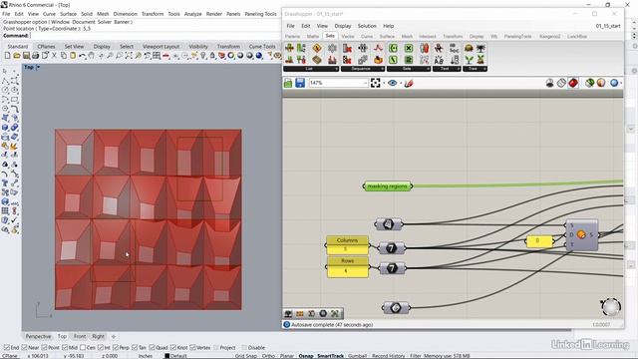Image resolution: width=638 pixels, height=359 pixels.
Task: Click the Grasshopper open file green icon
Action: 288,83
